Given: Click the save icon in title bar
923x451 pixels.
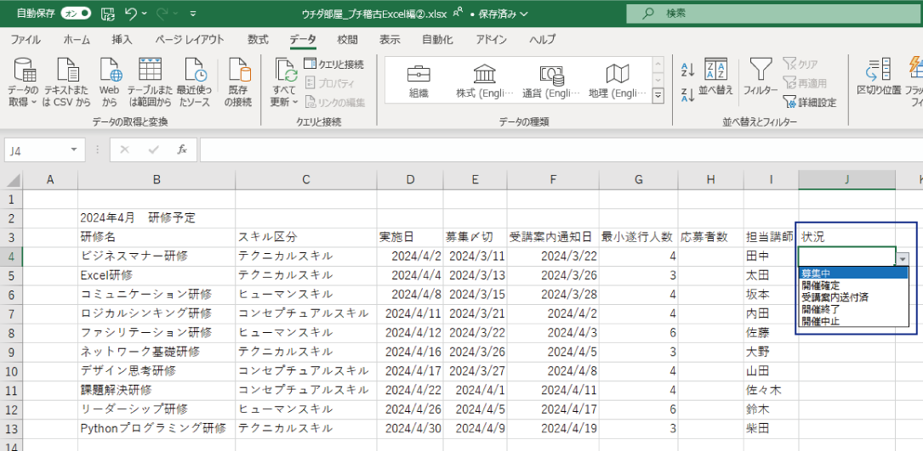Looking at the screenshot, I should point(107,14).
